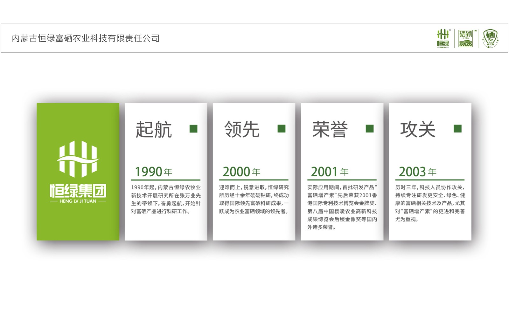Viewport: 509px width, 319px height.
Task: Select the 2001年 year label
Action: pos(330,172)
